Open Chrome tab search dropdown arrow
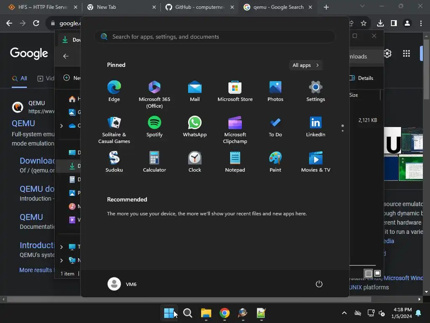The height and width of the screenshot is (323, 430). tap(362, 6)
